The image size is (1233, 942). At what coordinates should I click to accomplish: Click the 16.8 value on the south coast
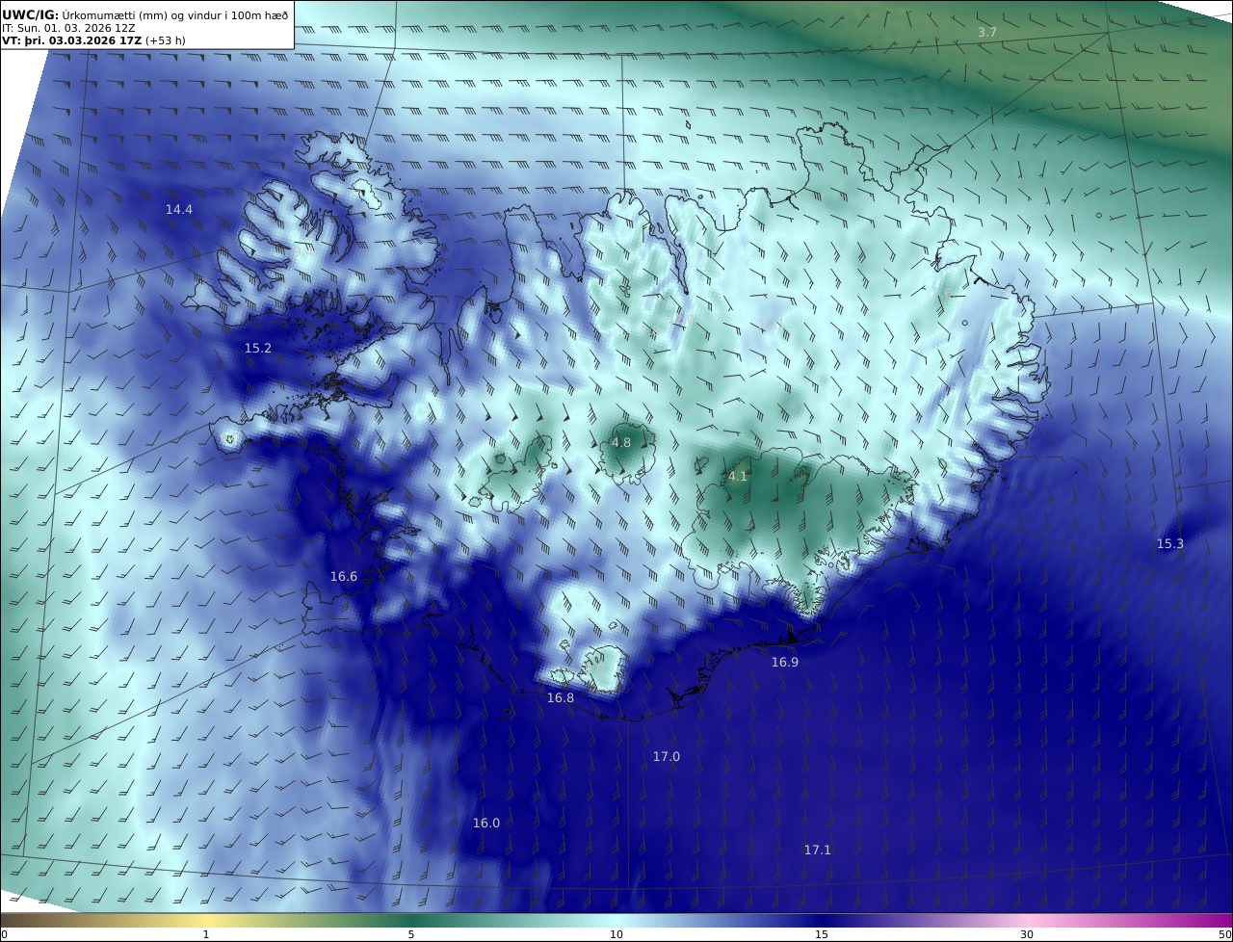pos(561,698)
